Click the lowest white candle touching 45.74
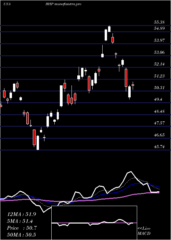 pyautogui.click(x=38, y=143)
